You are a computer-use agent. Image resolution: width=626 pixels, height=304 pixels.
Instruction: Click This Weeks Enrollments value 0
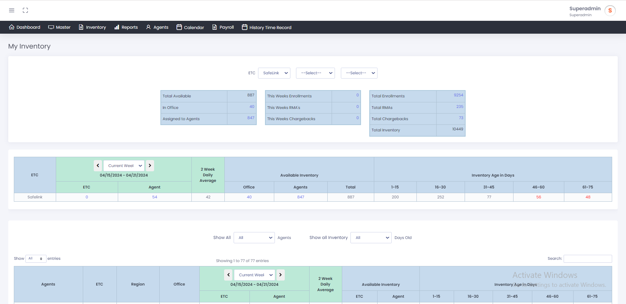click(x=357, y=95)
